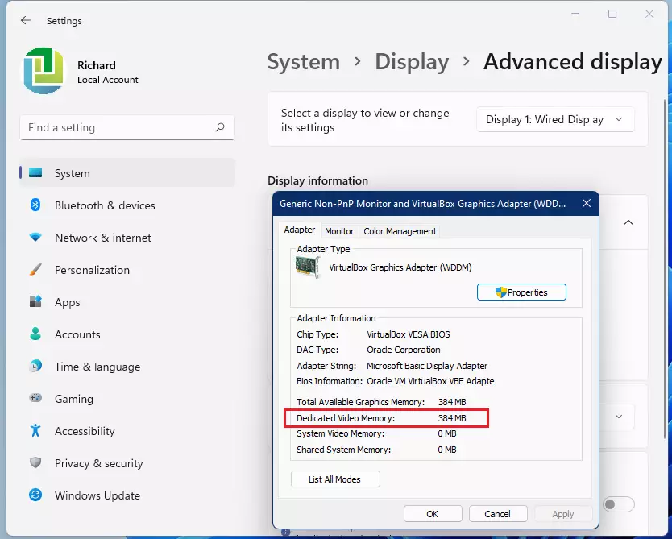Click Shared System Memory 0 MB value
672x539 pixels.
tap(447, 450)
